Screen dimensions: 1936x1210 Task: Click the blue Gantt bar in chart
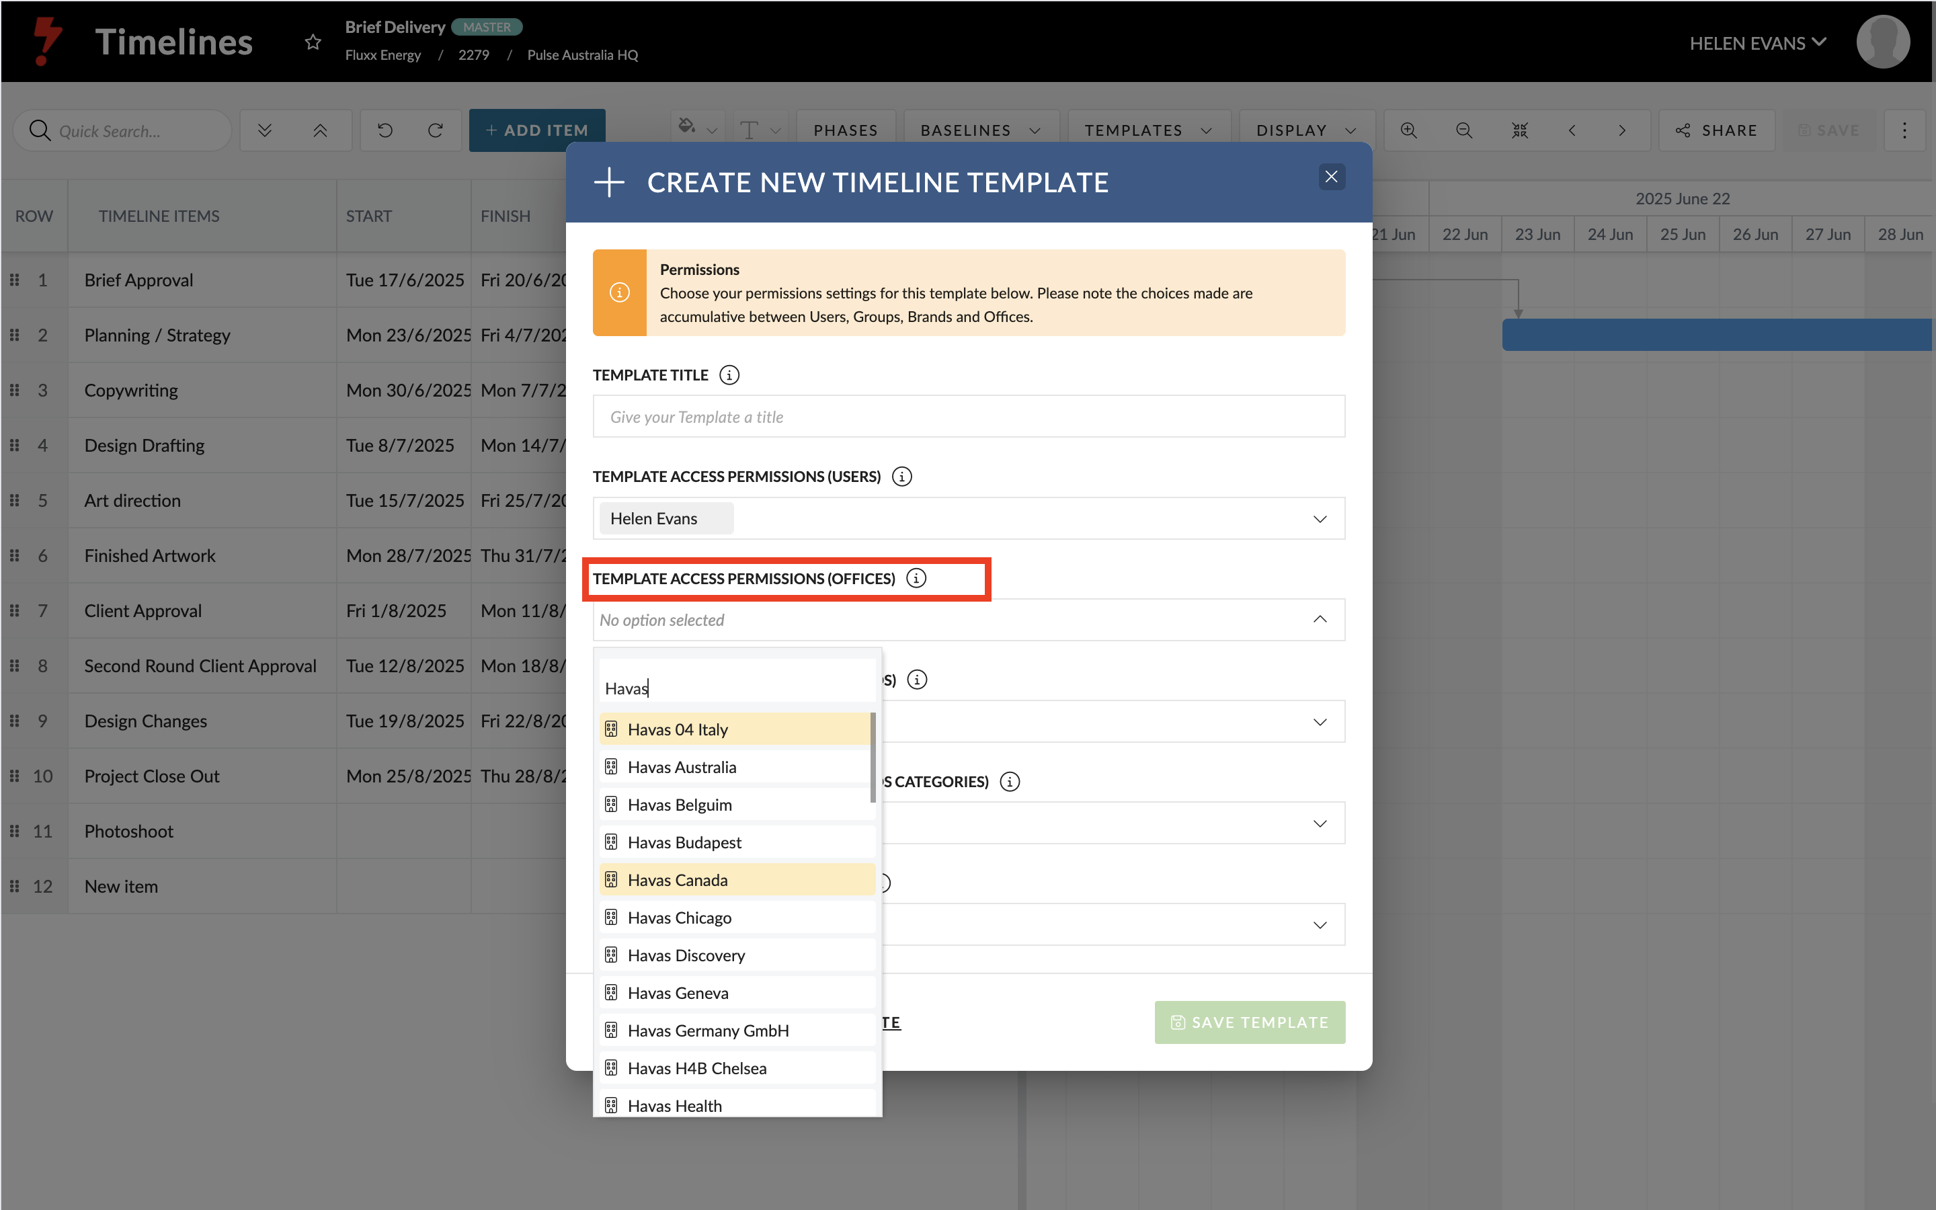[x=1717, y=335]
